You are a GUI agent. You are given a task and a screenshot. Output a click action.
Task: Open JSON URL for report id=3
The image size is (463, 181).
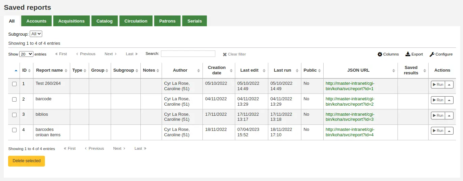350,117
